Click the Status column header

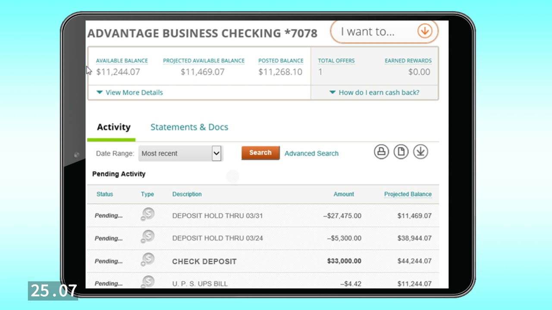coord(105,194)
